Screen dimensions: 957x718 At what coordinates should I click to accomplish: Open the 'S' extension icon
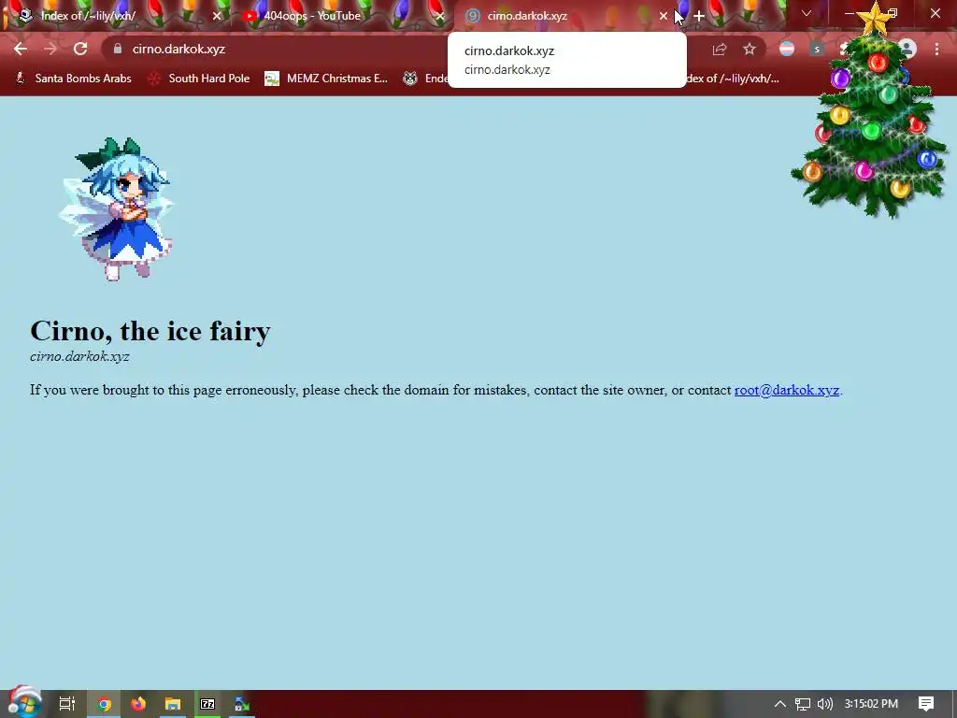pos(817,49)
